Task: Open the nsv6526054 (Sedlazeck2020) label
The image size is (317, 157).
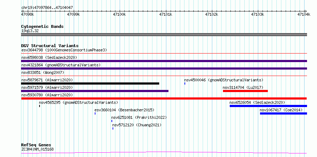Action: [258, 102]
